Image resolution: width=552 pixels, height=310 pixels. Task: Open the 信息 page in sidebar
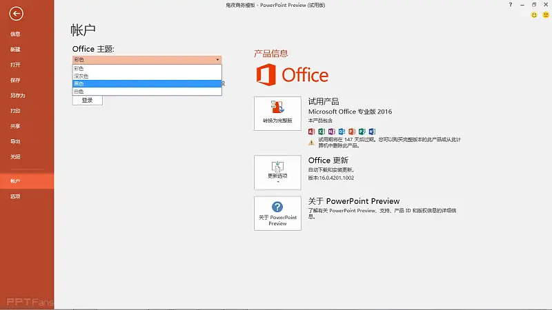[15, 34]
